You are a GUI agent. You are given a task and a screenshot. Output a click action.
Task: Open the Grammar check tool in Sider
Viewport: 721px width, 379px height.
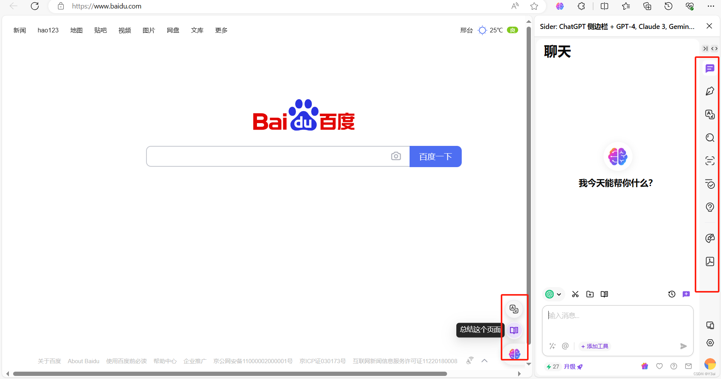[710, 184]
